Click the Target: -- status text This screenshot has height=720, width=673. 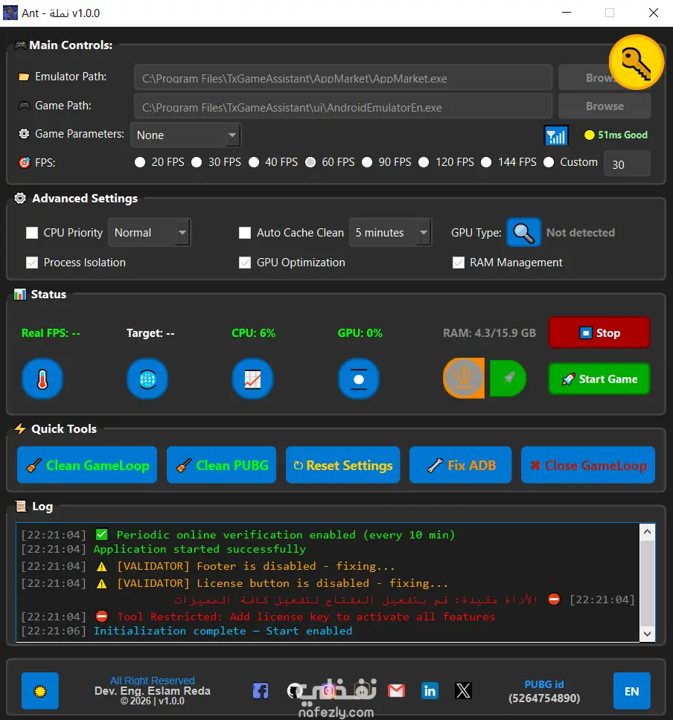click(150, 333)
